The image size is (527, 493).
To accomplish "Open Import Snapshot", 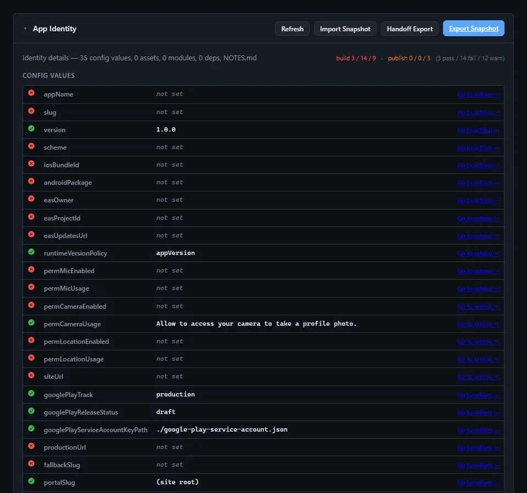I will click(345, 29).
